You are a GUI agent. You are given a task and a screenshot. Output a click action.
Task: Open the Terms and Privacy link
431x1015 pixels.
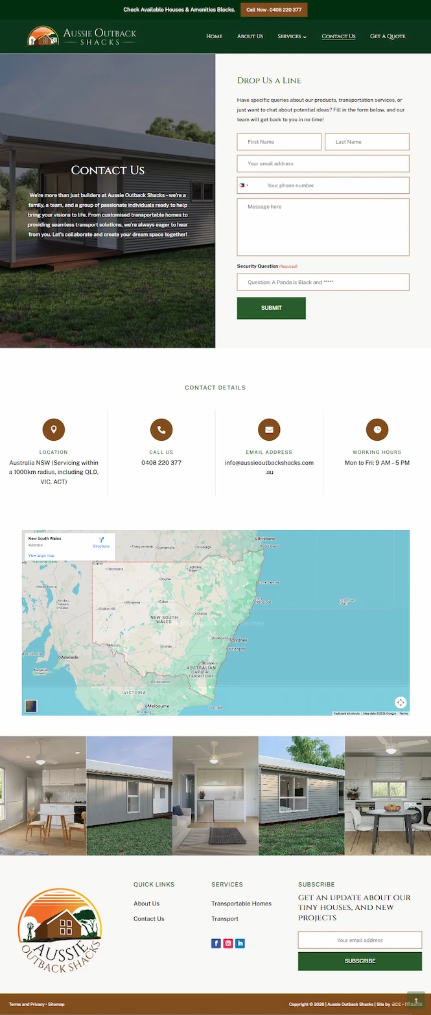click(27, 1004)
